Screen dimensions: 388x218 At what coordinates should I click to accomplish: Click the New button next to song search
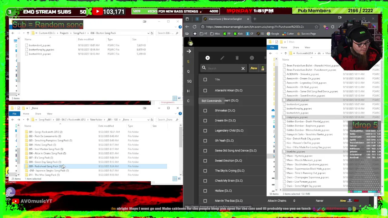(254, 68)
